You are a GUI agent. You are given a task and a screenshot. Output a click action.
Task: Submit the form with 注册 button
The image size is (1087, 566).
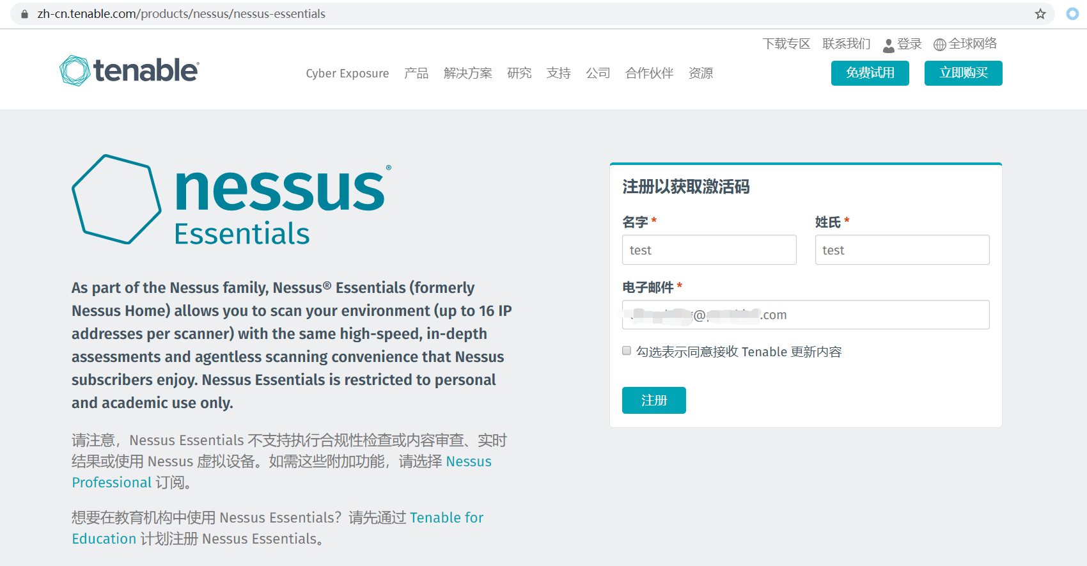(x=654, y=400)
